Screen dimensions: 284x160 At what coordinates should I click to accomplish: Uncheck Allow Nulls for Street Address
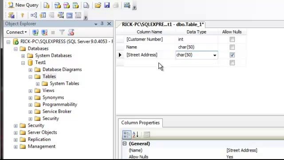point(232,55)
